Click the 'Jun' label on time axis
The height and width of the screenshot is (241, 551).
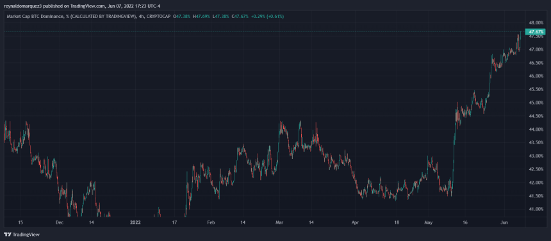click(x=504, y=222)
